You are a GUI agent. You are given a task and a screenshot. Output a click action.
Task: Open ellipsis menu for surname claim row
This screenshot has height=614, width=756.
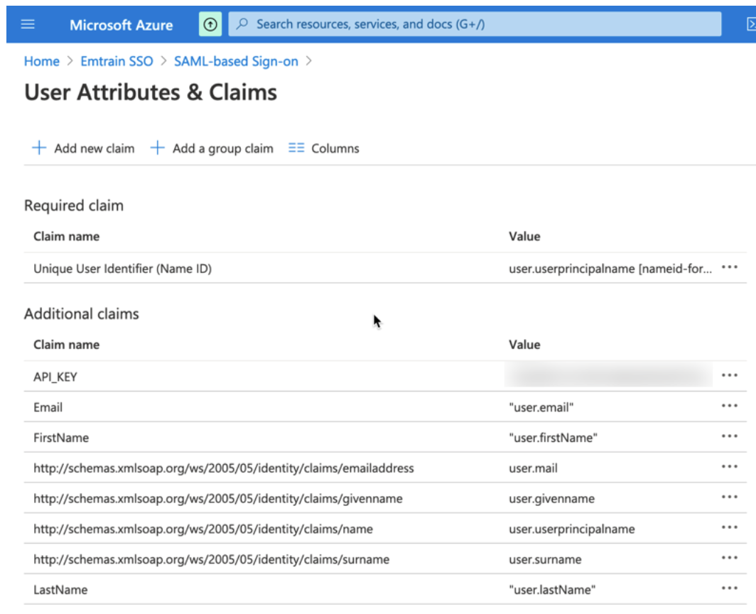coord(729,559)
